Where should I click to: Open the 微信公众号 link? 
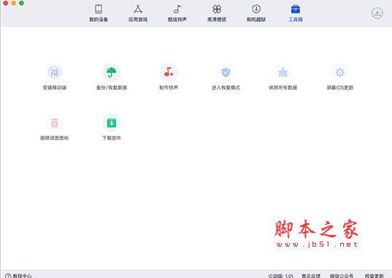pyautogui.click(x=341, y=276)
